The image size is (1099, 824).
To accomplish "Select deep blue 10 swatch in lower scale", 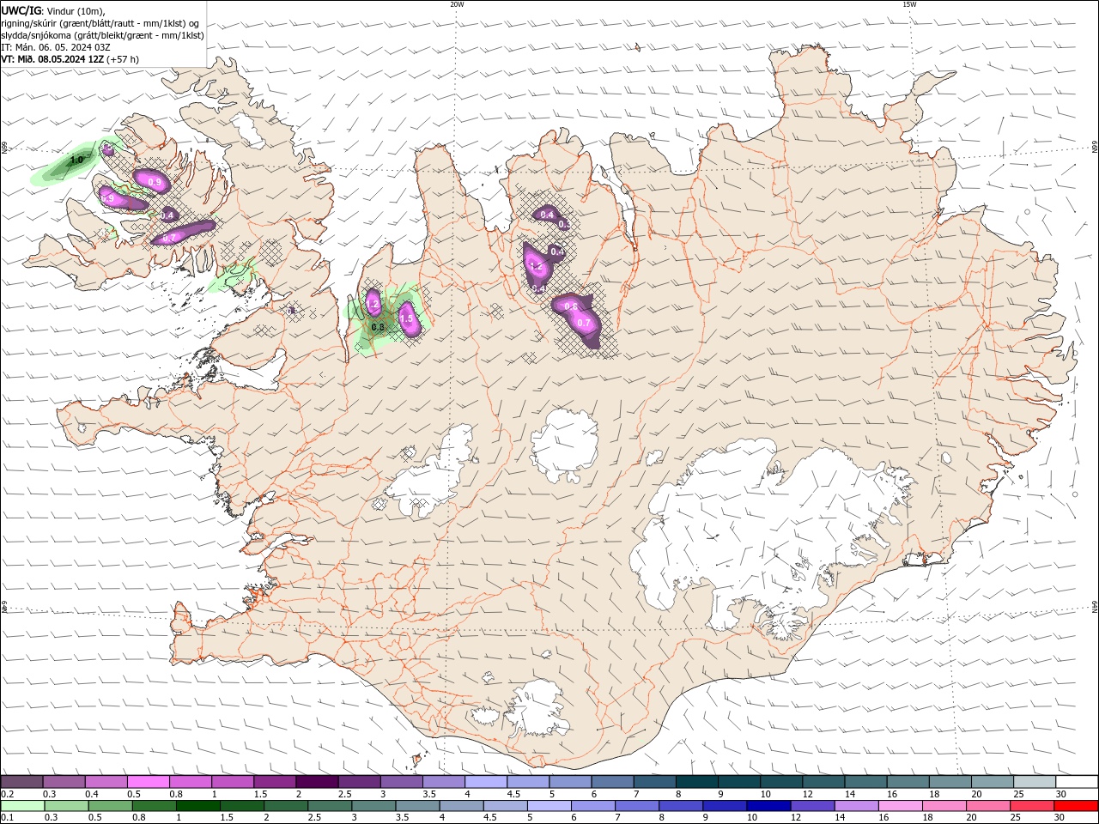I will (768, 805).
